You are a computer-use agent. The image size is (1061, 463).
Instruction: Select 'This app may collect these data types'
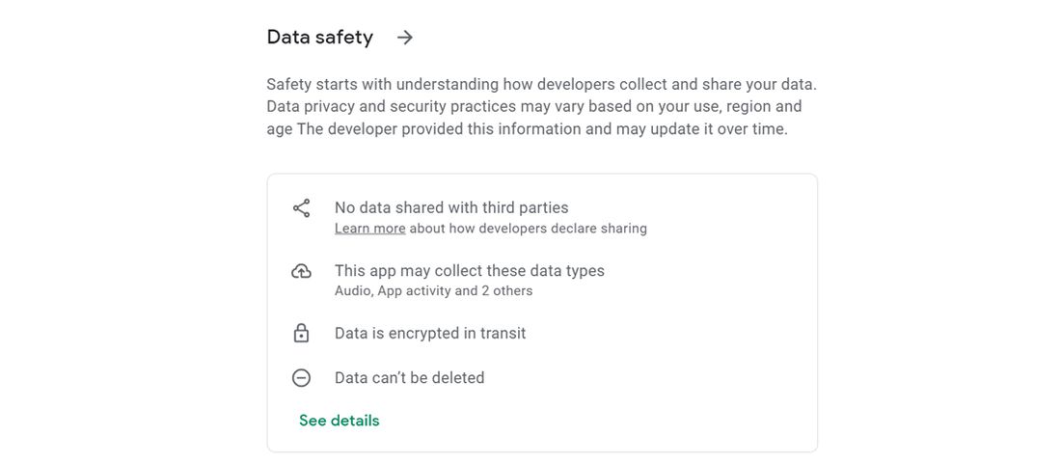(469, 271)
